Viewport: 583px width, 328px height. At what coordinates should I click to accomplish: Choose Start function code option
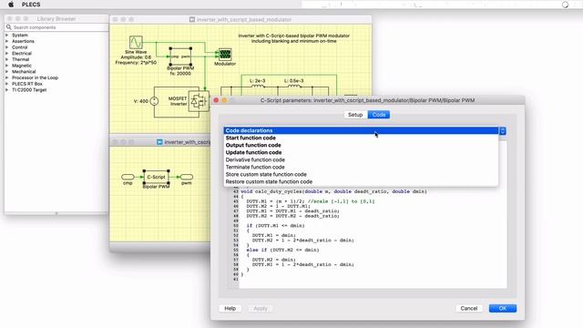pyautogui.click(x=361, y=138)
